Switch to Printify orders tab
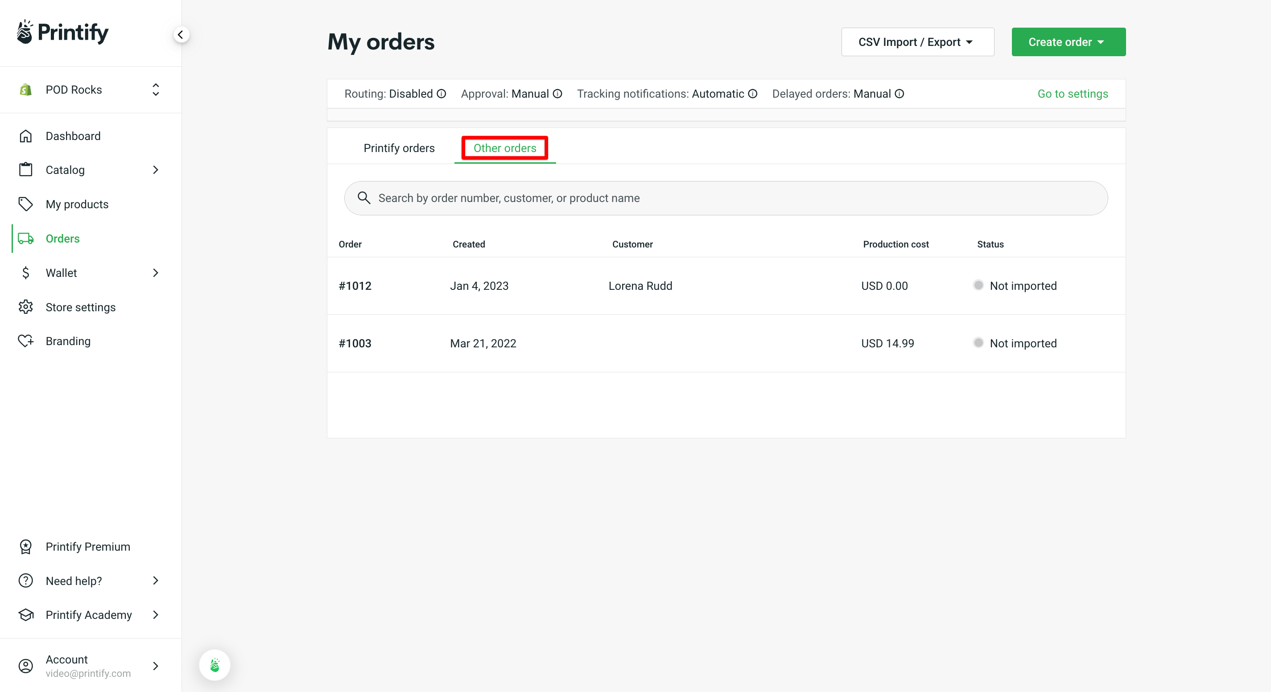Screen dimensions: 1271x692 tap(399, 148)
